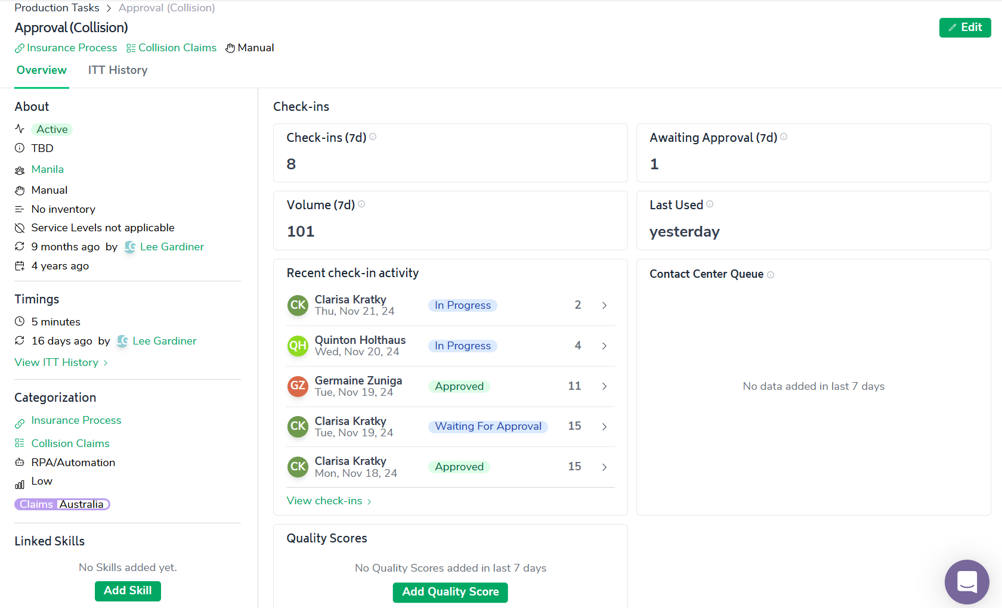
Task: Click the list icon beside Collision Claims header
Action: 131,48
